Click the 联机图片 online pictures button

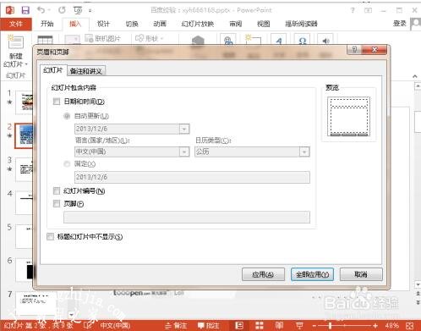click(x=103, y=38)
